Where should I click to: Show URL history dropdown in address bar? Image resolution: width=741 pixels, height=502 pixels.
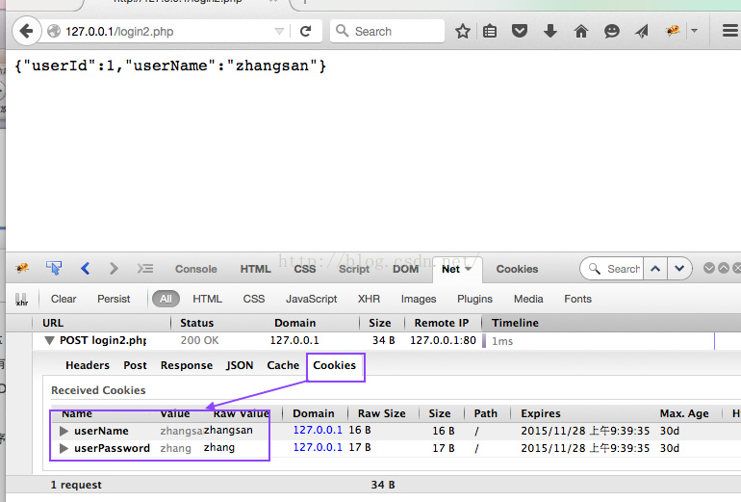tap(279, 31)
